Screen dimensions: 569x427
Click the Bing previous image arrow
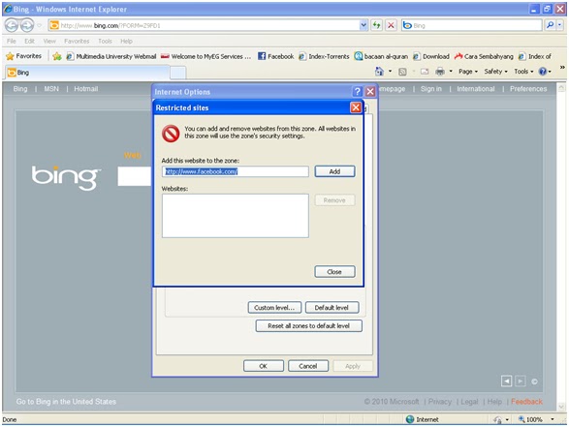(x=507, y=381)
